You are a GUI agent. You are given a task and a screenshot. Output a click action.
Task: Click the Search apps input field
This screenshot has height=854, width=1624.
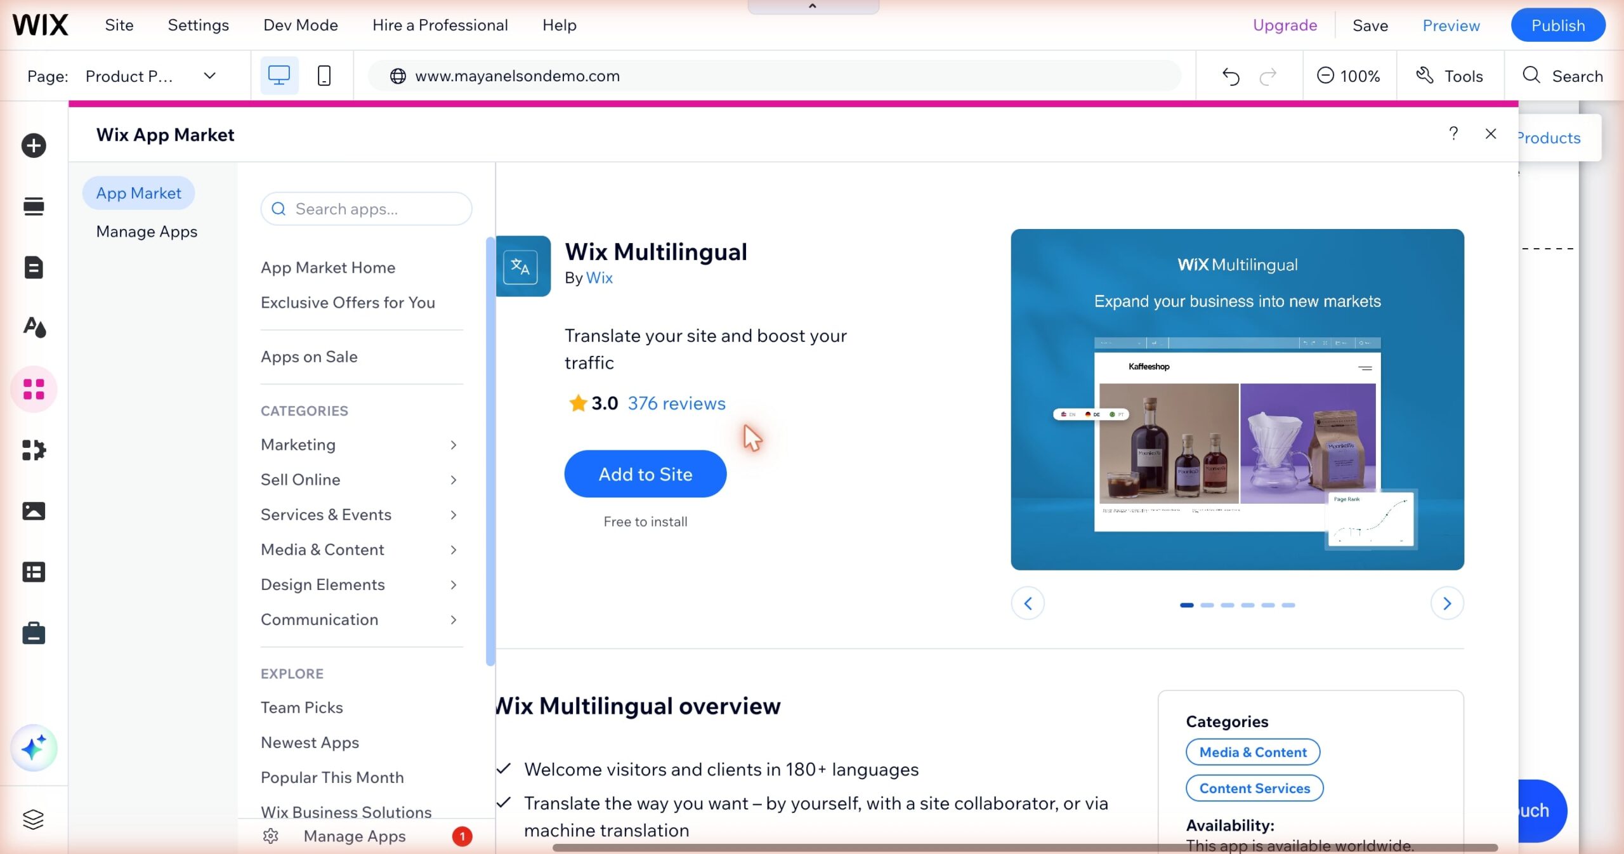pos(366,209)
